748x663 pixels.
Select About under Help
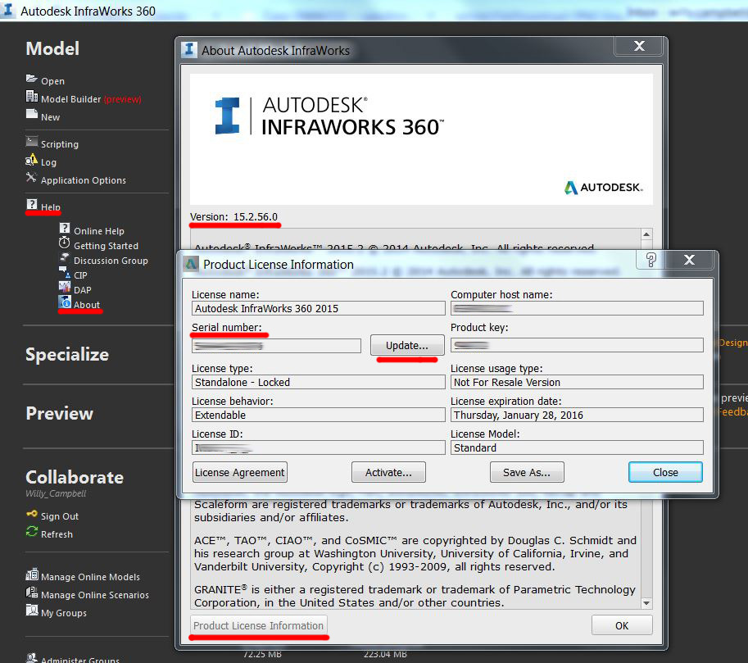click(87, 305)
